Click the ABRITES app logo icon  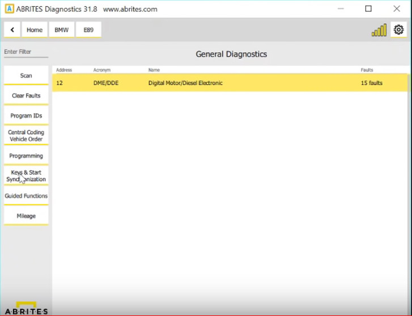click(10, 9)
